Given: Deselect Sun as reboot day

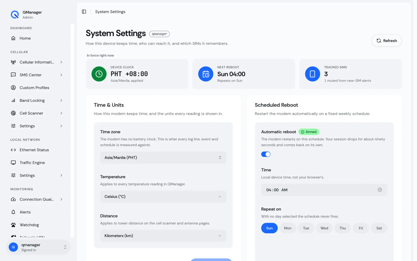Looking at the screenshot, I should coord(269,228).
